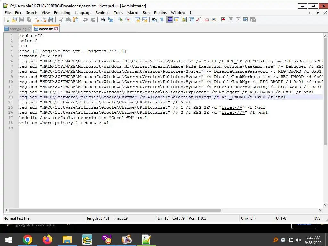Open the Language menu

(x=83, y=13)
